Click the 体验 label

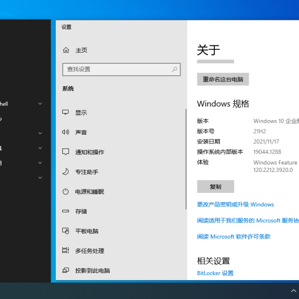coord(203,162)
